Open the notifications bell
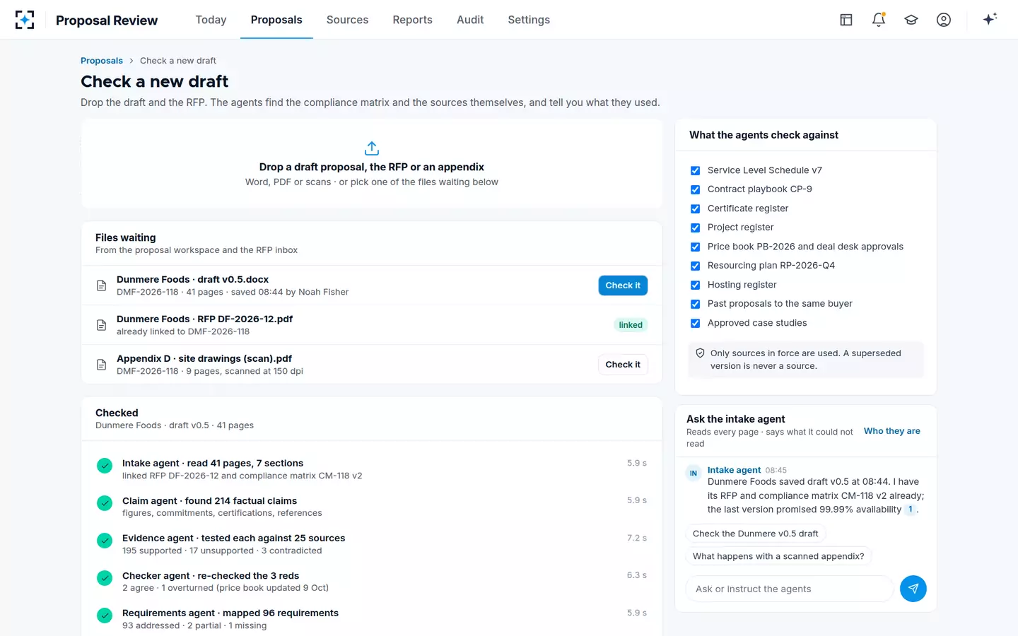 (x=879, y=20)
